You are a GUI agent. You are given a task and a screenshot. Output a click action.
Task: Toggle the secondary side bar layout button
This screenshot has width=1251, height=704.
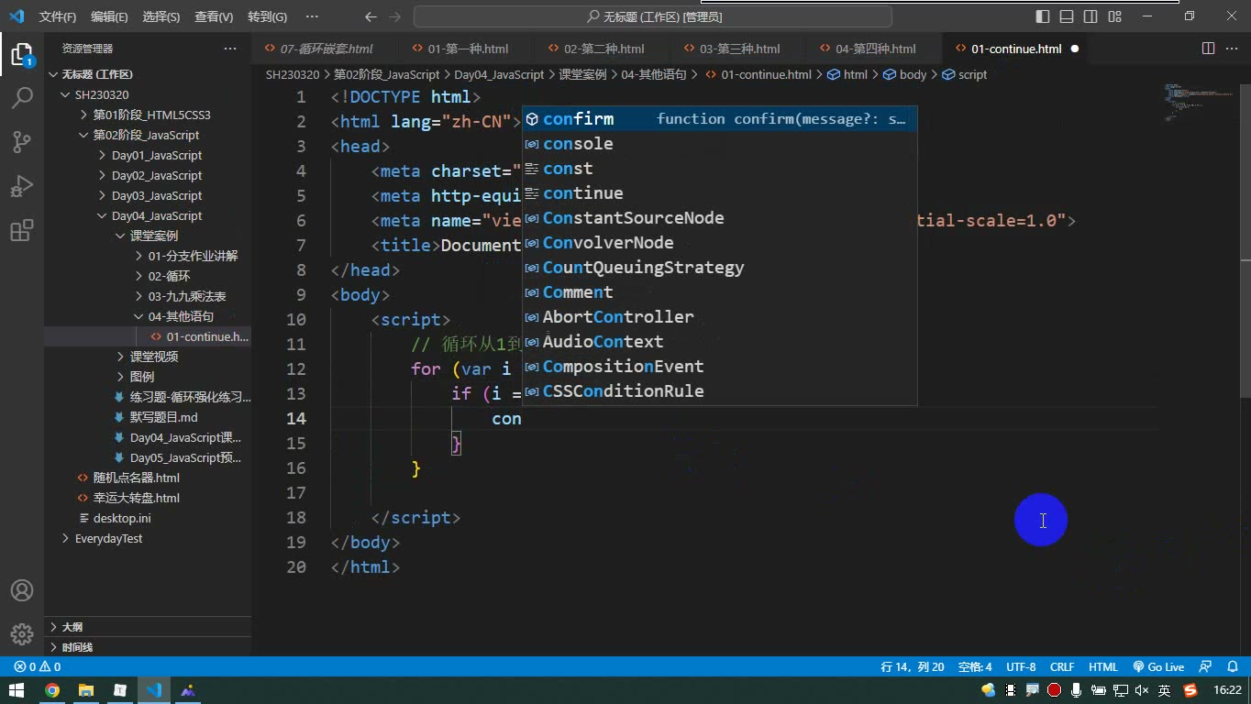coord(1090,16)
